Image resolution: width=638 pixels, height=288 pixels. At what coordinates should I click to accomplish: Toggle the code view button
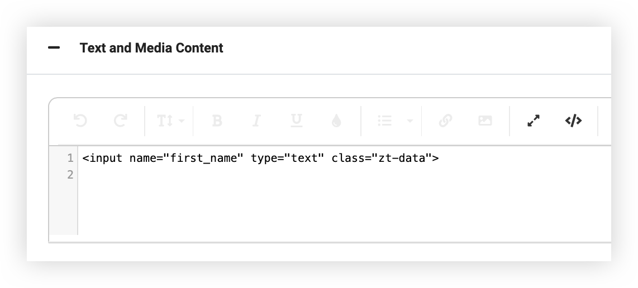click(573, 121)
